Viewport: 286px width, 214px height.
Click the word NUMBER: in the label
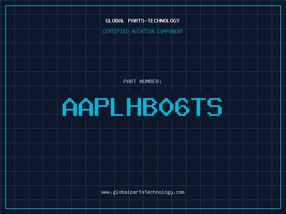[151, 81]
